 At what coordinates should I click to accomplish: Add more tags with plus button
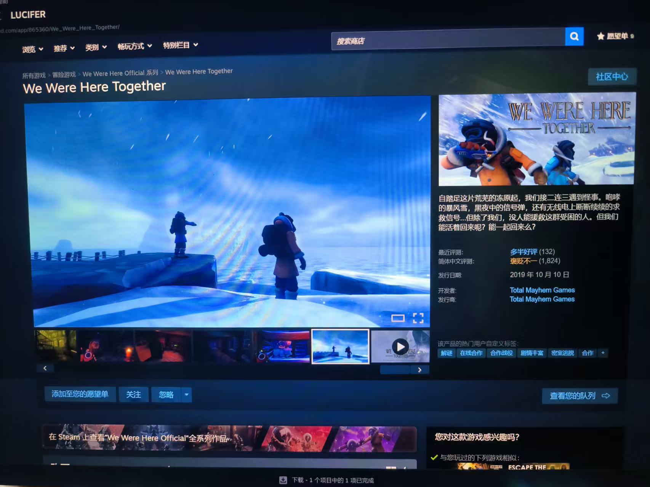(x=603, y=353)
